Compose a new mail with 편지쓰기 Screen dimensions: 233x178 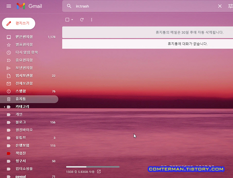click(19, 24)
